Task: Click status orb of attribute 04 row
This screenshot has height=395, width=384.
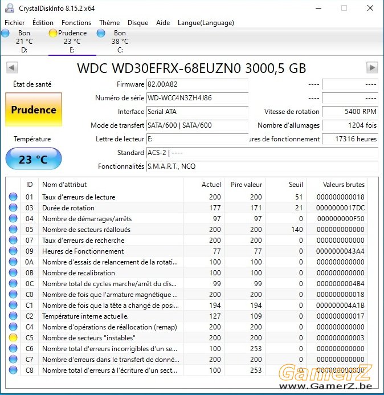Action: 13,218
